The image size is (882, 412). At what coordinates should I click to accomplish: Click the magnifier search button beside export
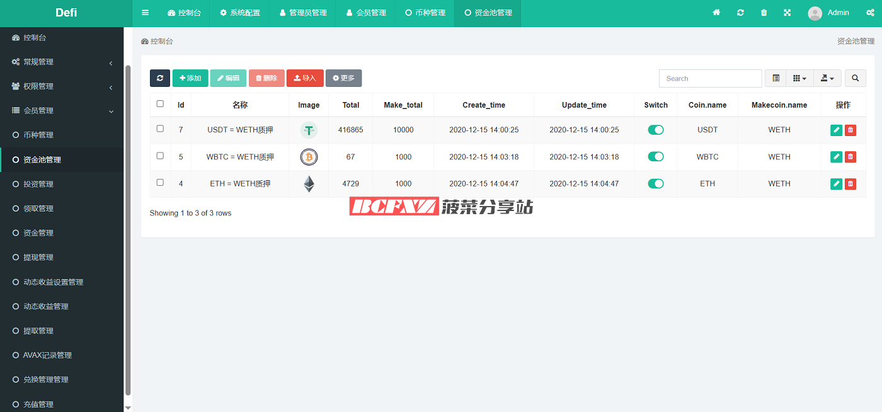click(x=855, y=78)
